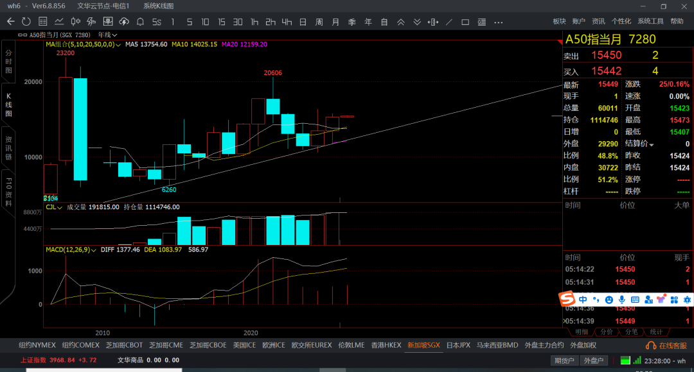This screenshot has width=694, height=372.
Task: Click the Sogou input method logo
Action: 567,299
